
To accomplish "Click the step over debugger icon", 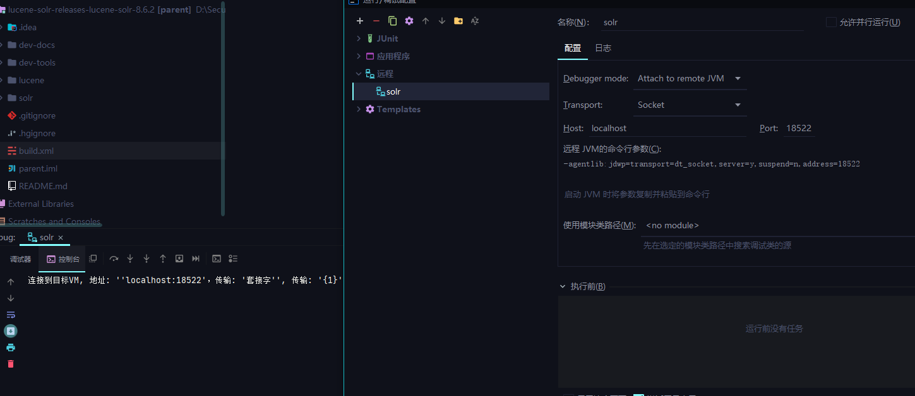I will tap(114, 259).
